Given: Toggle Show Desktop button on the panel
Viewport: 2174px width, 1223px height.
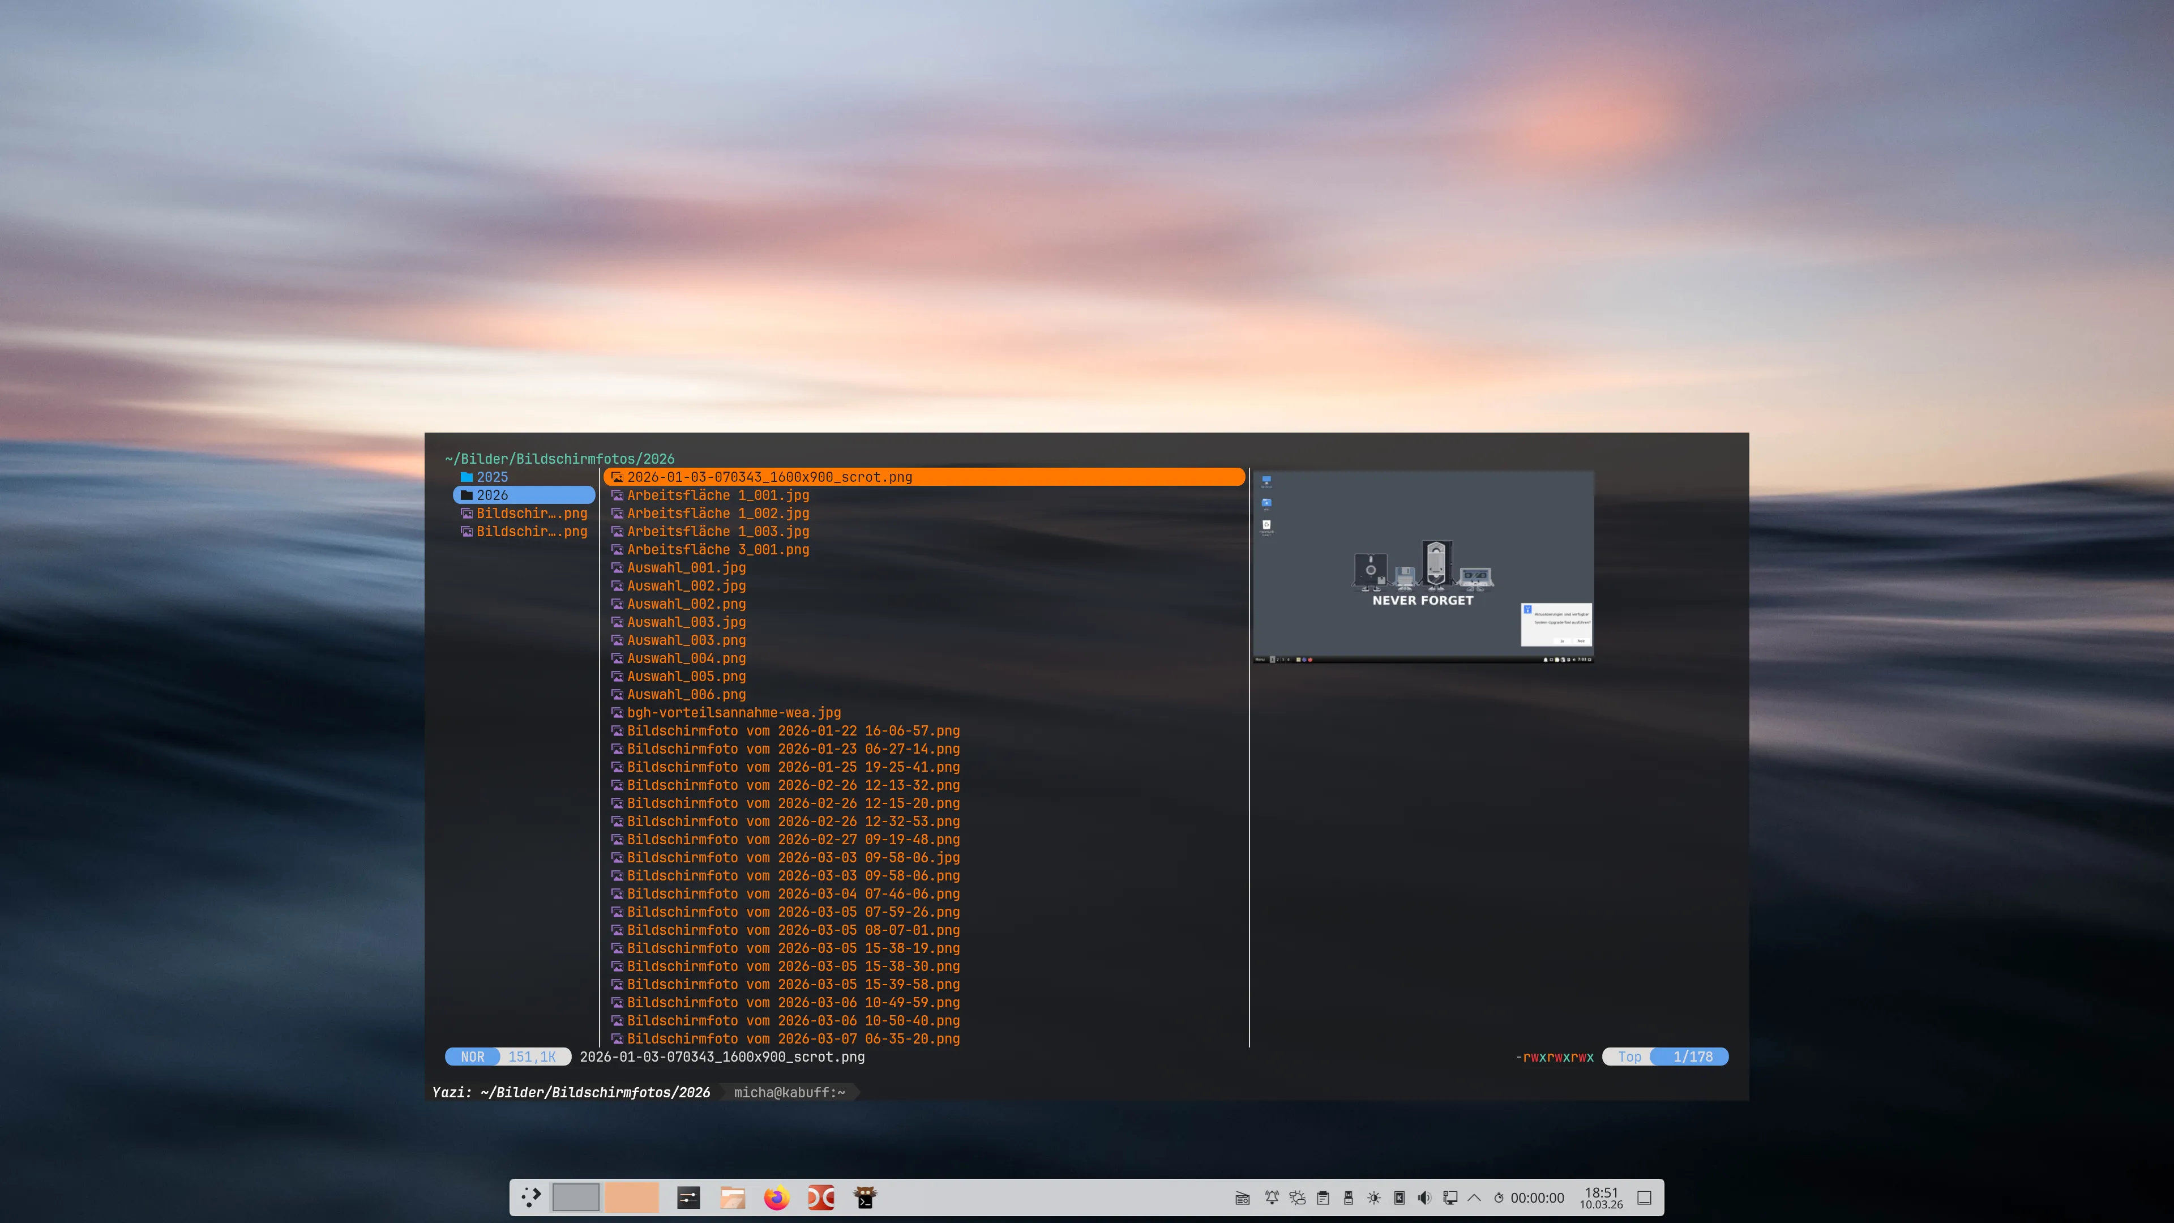Looking at the screenshot, I should point(1644,1198).
